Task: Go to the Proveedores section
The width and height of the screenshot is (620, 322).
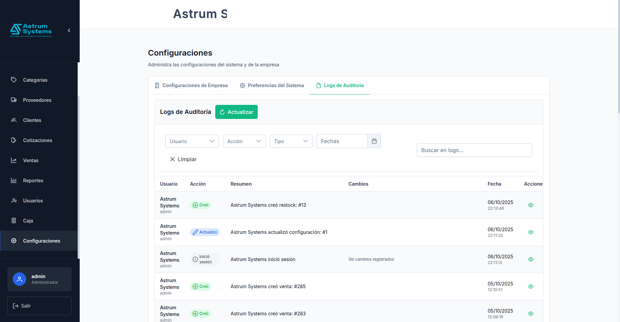Action: (x=37, y=100)
